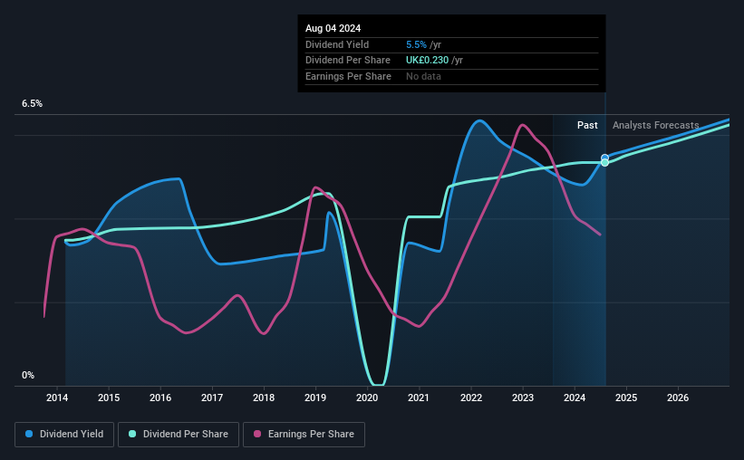Click the Analysts Forecasts label

coord(656,125)
